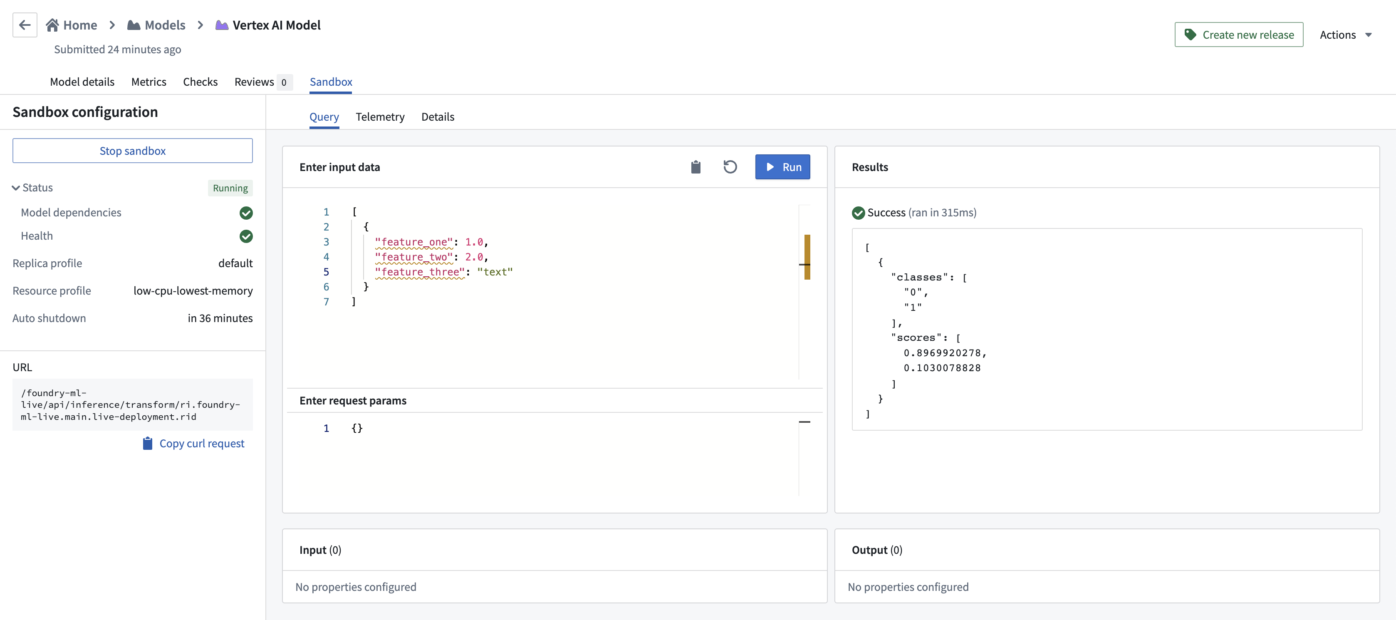Click line number 5 in editor
Screen dimensions: 1396x620
point(326,272)
